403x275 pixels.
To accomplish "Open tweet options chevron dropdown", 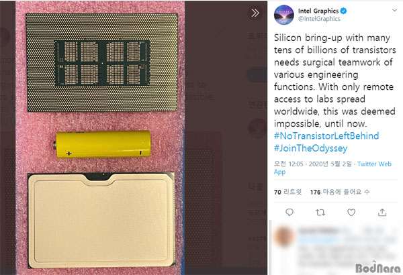I will click(394, 10).
